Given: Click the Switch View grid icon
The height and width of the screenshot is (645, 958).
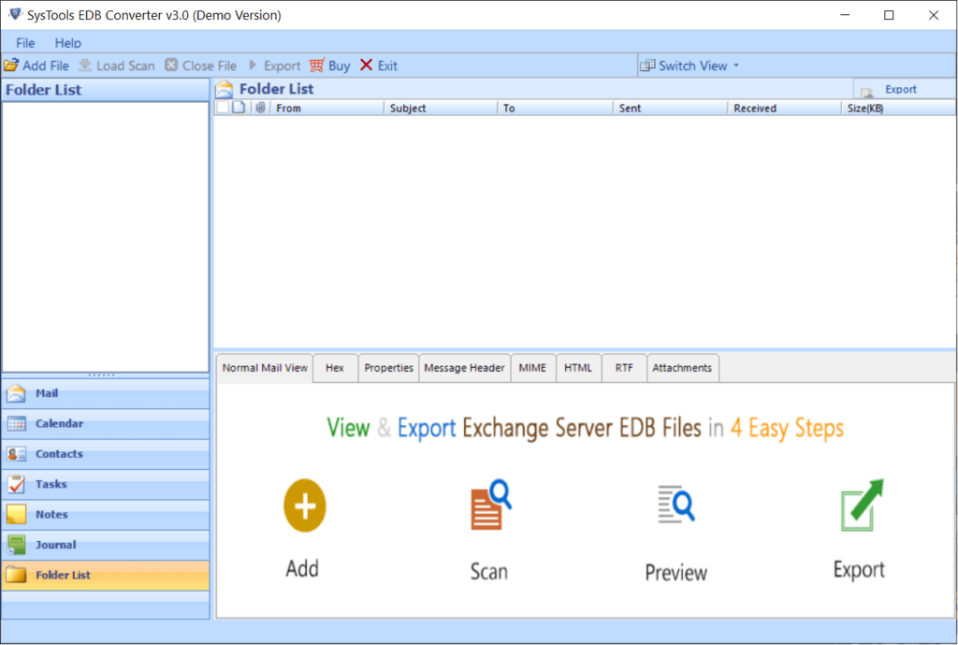Looking at the screenshot, I should coord(647,66).
